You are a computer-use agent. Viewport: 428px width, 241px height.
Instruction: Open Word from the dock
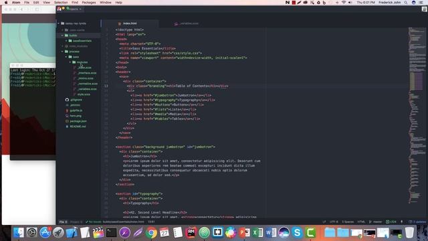271,233
